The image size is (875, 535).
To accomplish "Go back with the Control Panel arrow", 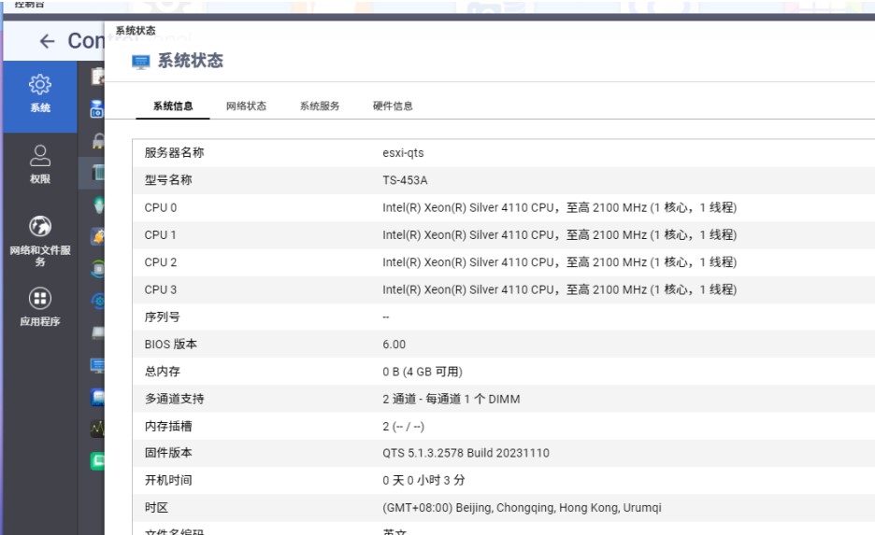I will (x=48, y=41).
